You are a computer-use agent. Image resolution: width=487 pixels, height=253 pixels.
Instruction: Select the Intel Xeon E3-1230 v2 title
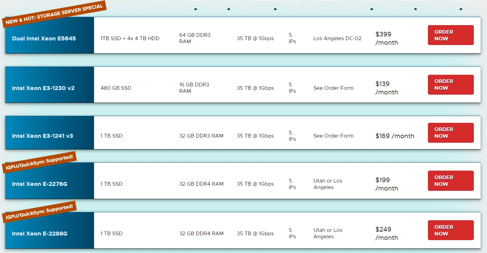43,88
